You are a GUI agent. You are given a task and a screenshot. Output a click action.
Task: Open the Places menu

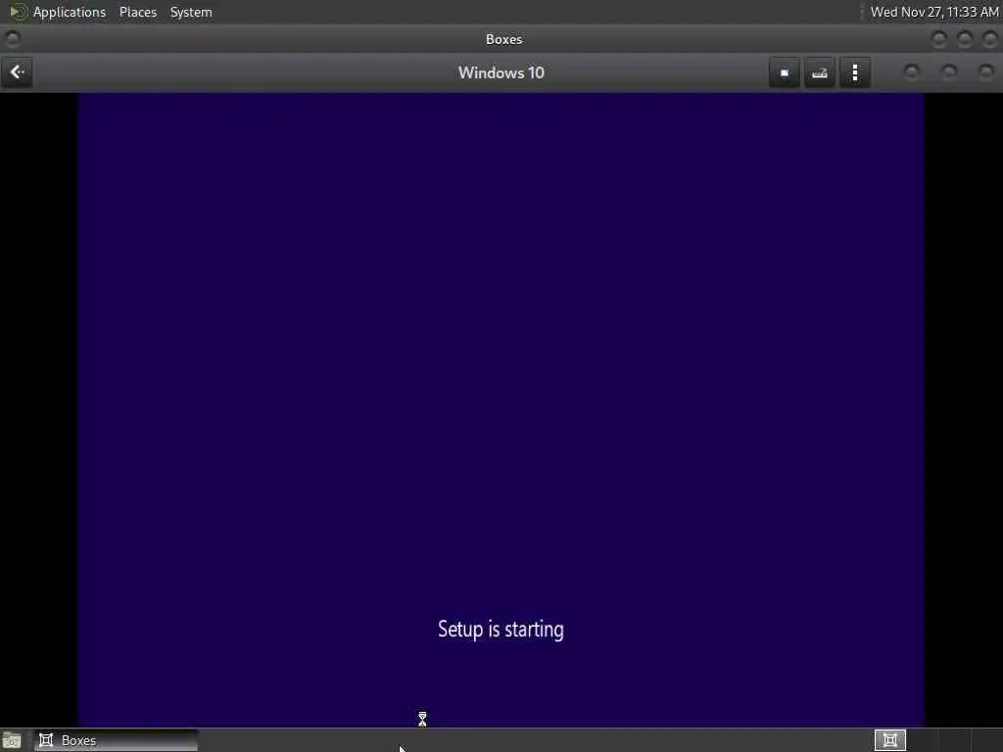click(x=137, y=12)
